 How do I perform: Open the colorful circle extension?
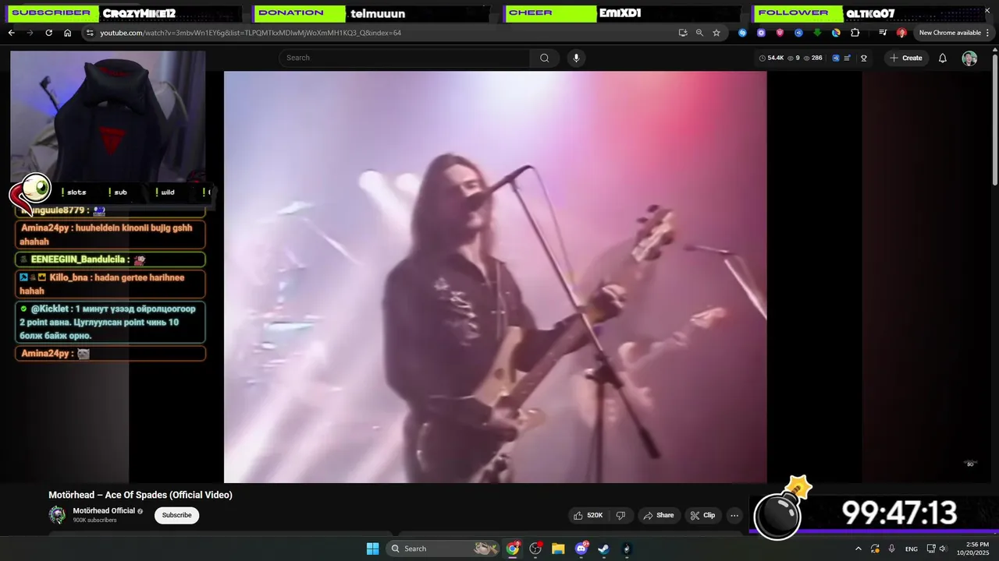836,33
